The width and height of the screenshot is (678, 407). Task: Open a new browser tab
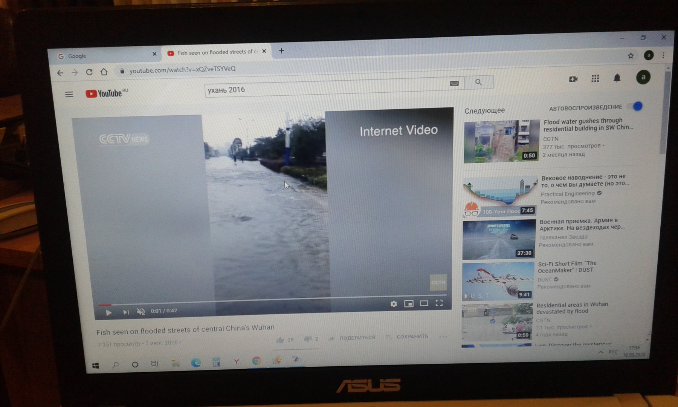(281, 50)
